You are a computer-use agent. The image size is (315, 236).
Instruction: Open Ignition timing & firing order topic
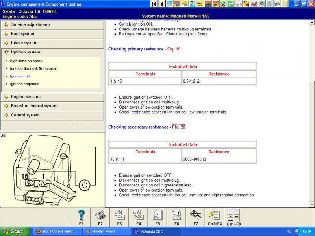[x=34, y=68]
